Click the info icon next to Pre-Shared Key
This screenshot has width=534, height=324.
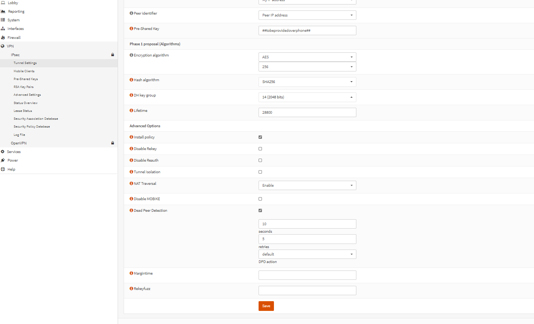(132, 29)
